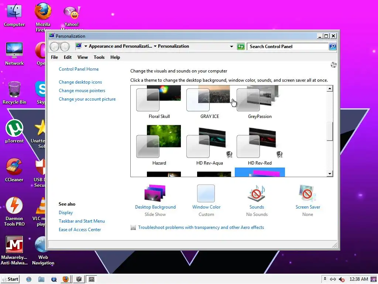
Task: Open Taskbar and Start Menu link
Action: [x=82, y=221]
